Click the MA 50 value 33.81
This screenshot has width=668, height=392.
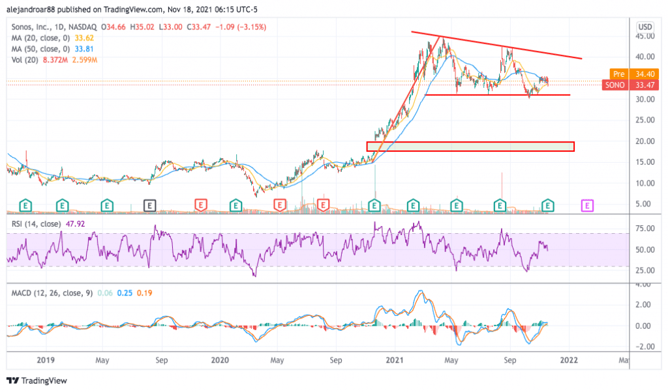[x=84, y=49]
